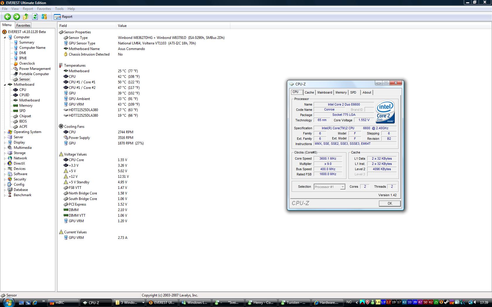Viewport: 492px width, 307px height.
Task: Select the SPD tree item
Action: tap(22, 111)
